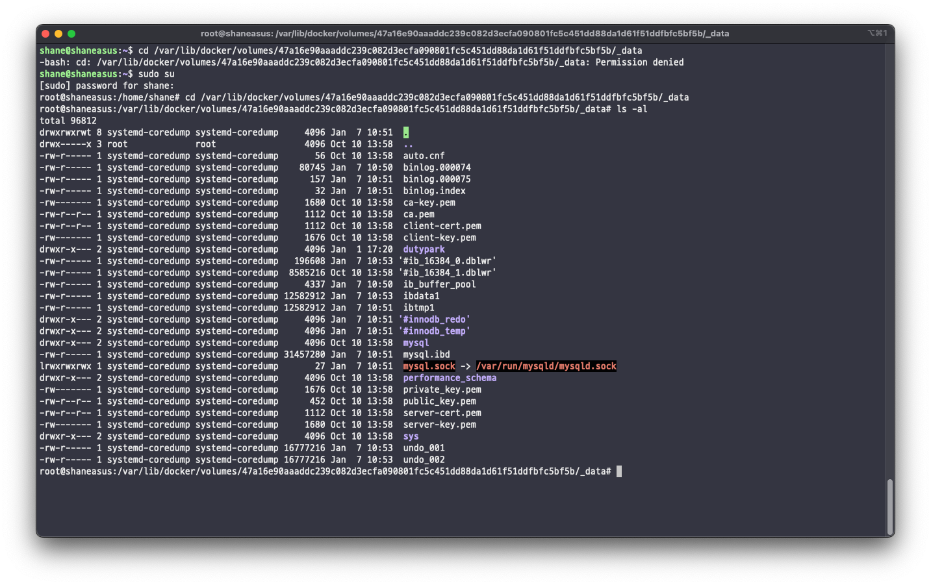Click the ca-key.pem file name
Screen dimensions: 931x585
[429, 203]
